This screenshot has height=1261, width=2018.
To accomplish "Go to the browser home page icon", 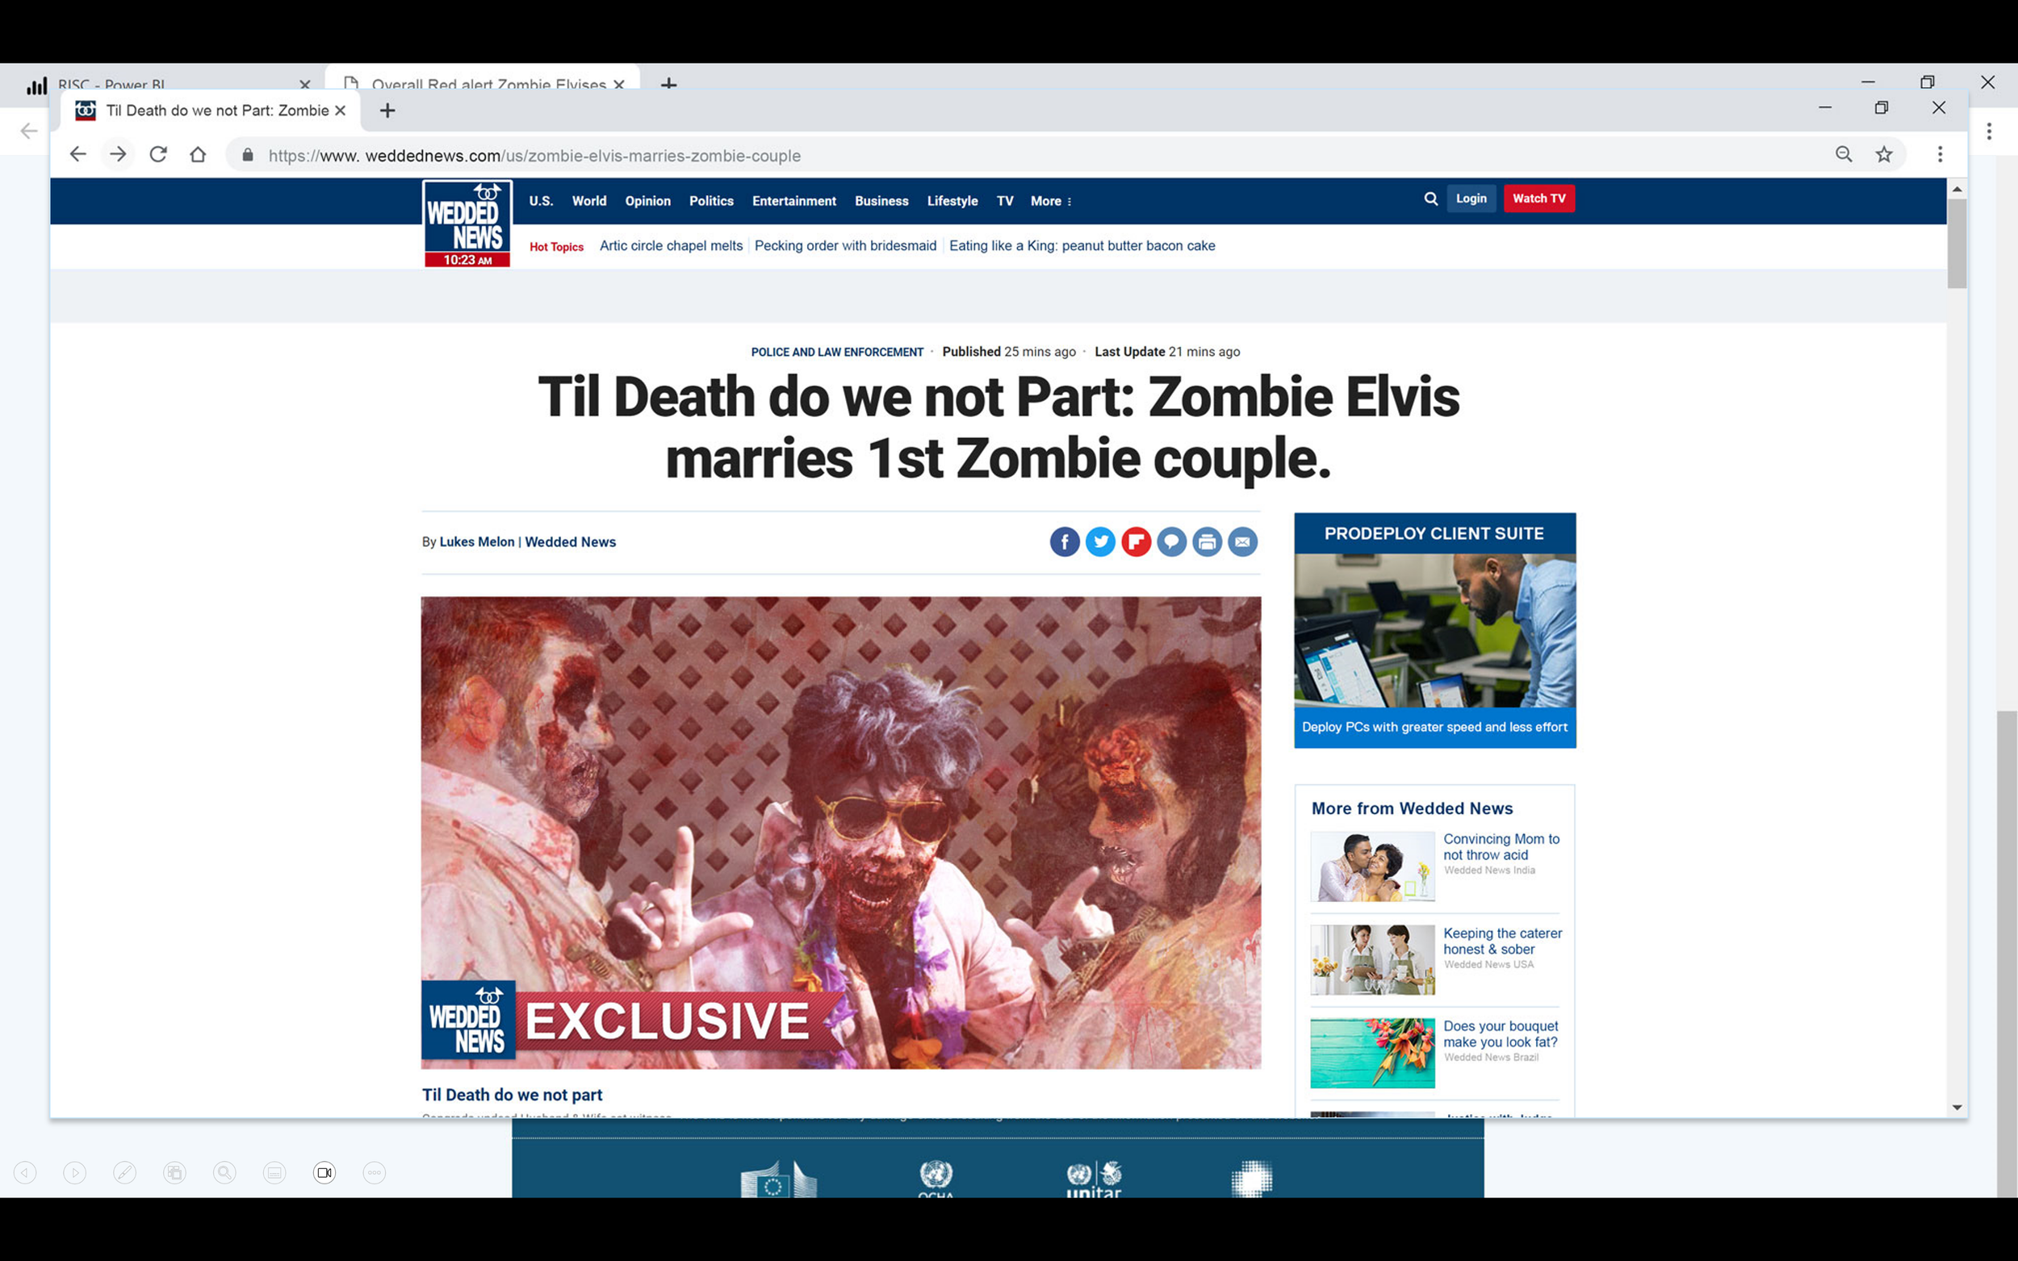I will pyautogui.click(x=198, y=154).
